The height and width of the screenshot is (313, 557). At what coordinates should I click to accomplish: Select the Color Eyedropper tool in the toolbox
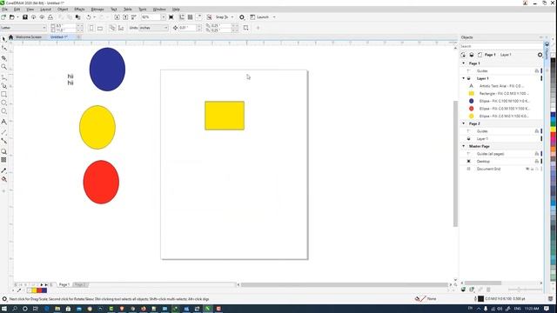click(x=3, y=170)
